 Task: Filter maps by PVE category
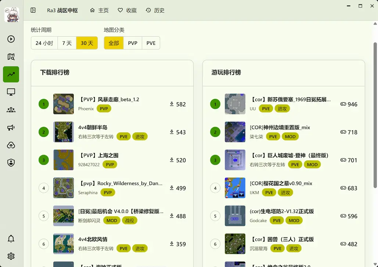(x=151, y=43)
